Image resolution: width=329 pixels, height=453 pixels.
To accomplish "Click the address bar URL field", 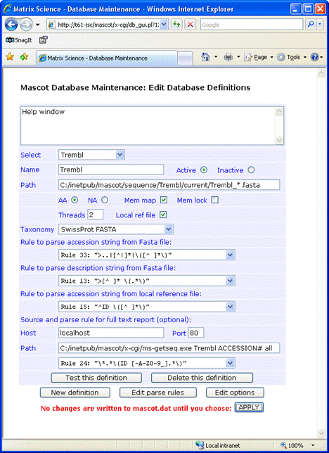I will pyautogui.click(x=108, y=25).
